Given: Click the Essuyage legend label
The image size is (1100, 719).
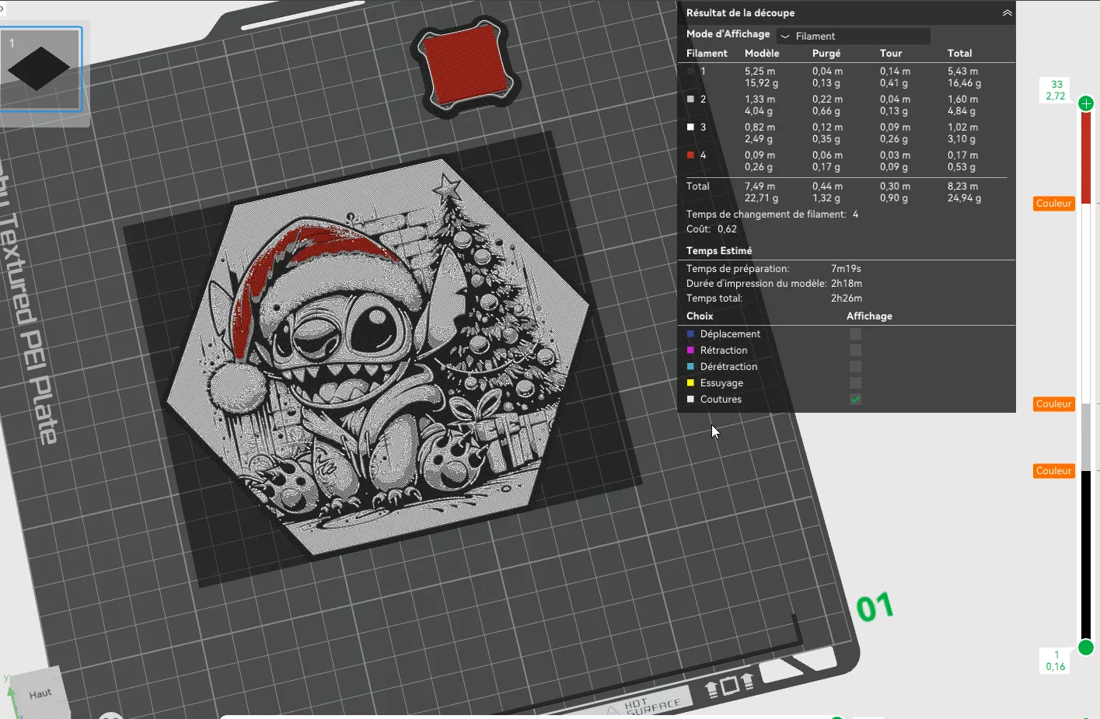Looking at the screenshot, I should point(721,383).
